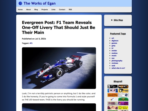Click the blue circle site logo

[20, 3]
